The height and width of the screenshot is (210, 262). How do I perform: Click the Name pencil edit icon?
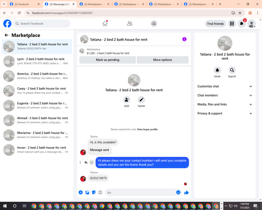[x=141, y=100]
